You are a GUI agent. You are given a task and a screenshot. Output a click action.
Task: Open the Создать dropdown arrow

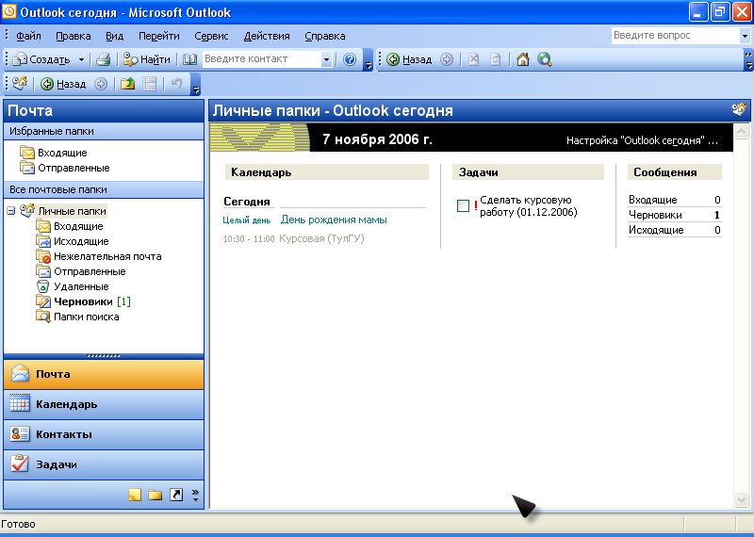81,59
